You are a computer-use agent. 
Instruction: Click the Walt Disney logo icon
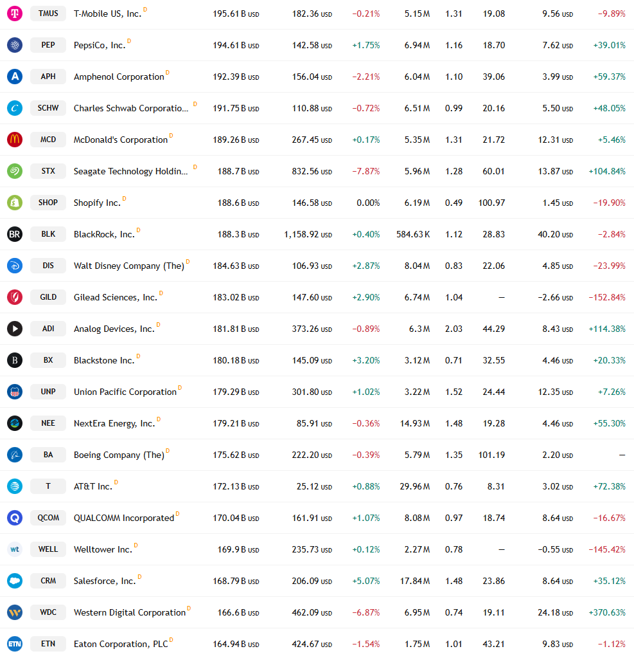[x=15, y=266]
